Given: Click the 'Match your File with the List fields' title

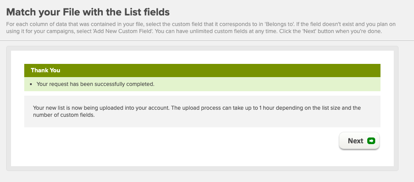Looking at the screenshot, I should 88,12.
